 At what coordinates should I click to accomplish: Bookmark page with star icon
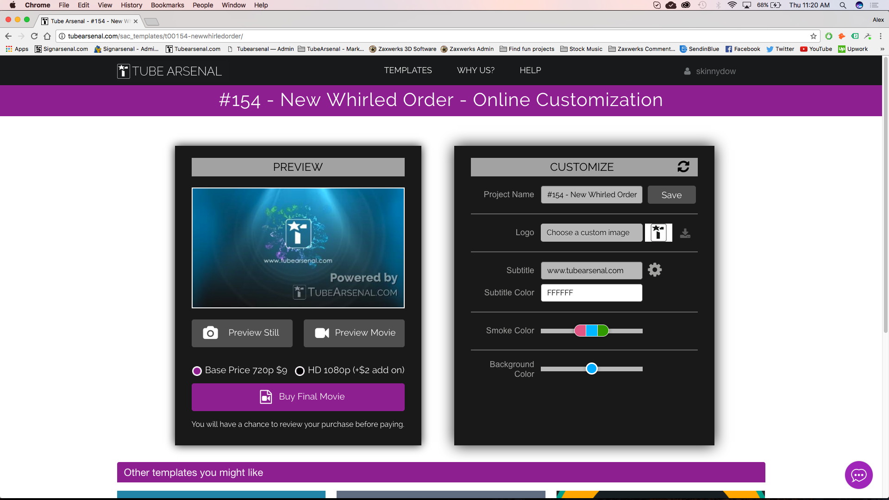(x=814, y=36)
